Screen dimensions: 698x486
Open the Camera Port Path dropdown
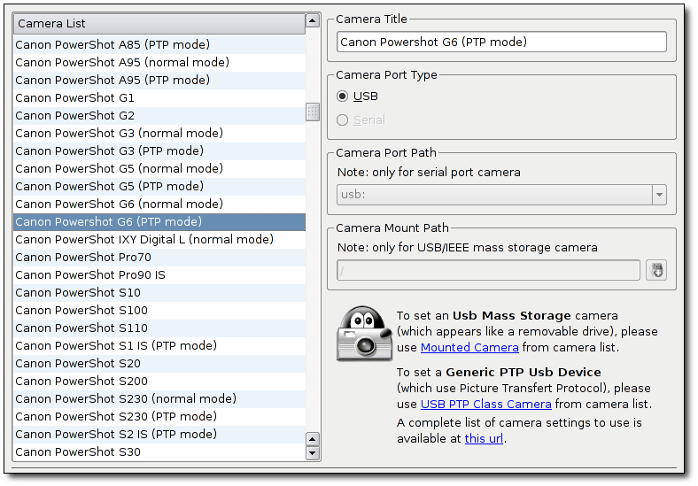point(659,195)
